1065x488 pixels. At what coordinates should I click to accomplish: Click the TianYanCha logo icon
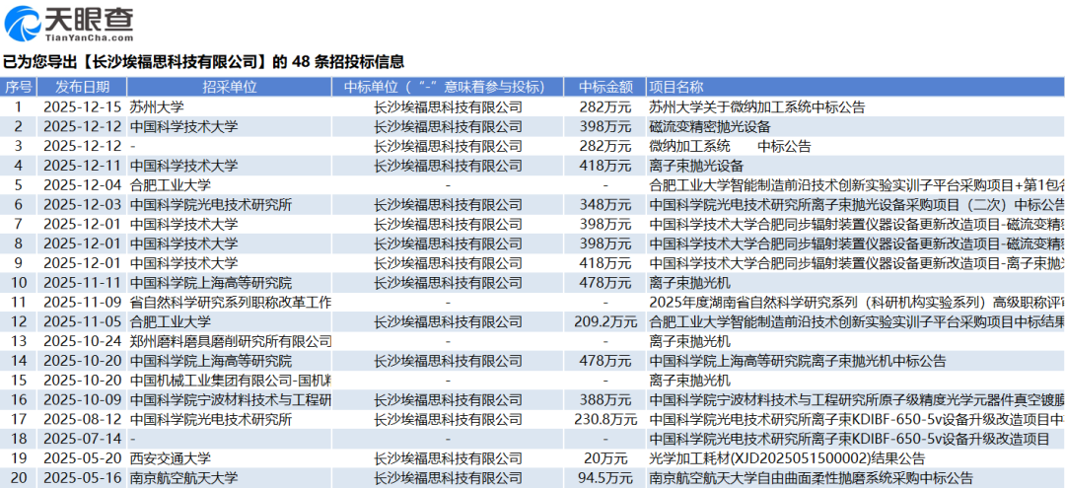(x=25, y=19)
